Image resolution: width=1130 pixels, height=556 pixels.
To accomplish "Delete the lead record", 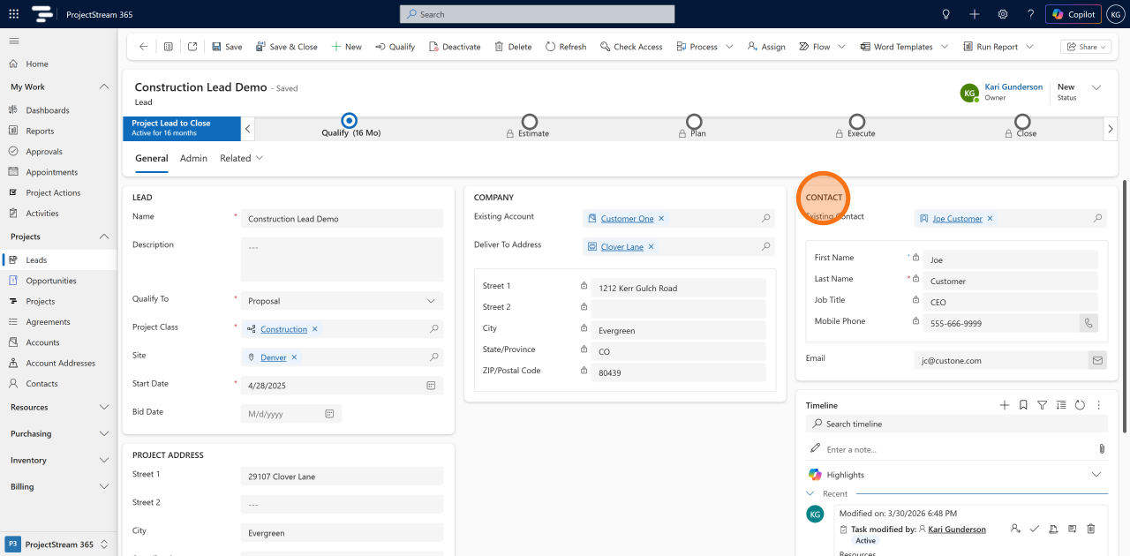I will coord(513,47).
